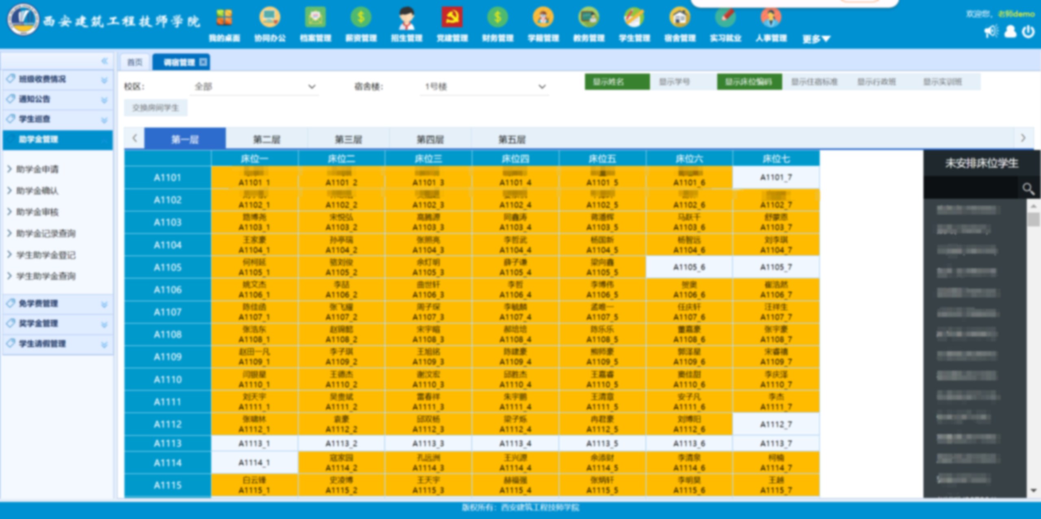Click scroll-down arrow of unassigned students list
Image resolution: width=1041 pixels, height=519 pixels.
point(1034,491)
